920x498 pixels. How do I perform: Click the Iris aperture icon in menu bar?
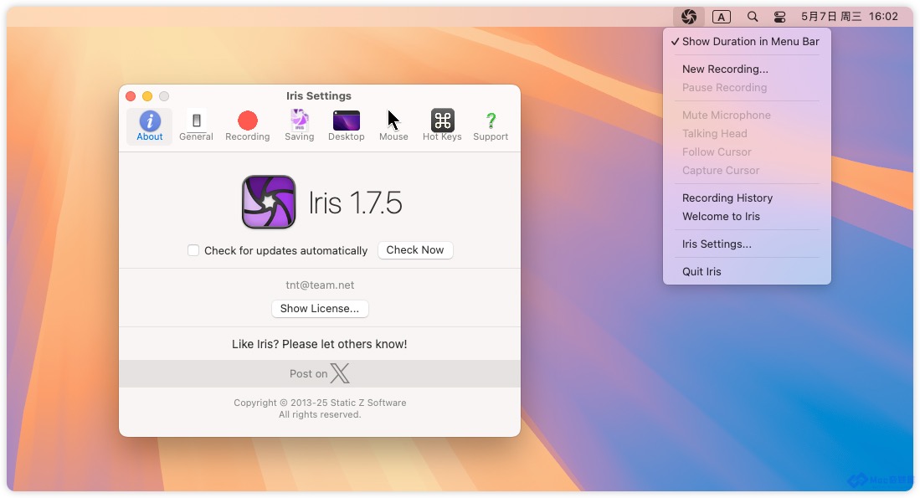point(689,17)
